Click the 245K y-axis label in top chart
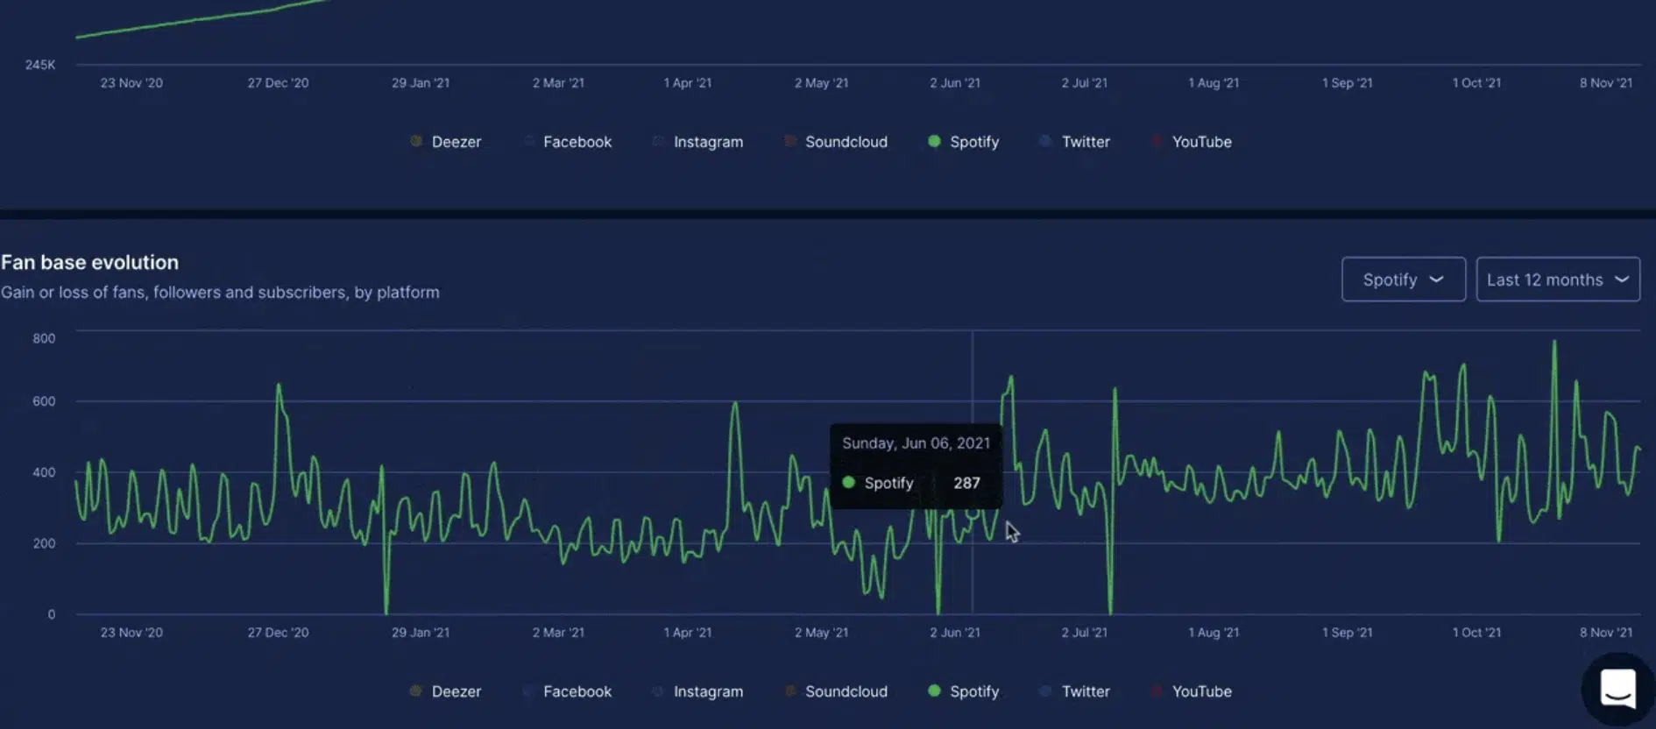 tap(40, 65)
